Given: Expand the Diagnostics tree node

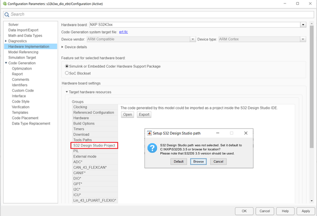Looking at the screenshot, I should (x=6, y=41).
